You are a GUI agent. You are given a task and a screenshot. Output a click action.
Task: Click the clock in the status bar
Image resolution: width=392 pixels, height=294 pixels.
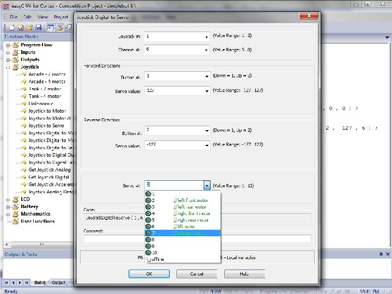[x=369, y=291]
